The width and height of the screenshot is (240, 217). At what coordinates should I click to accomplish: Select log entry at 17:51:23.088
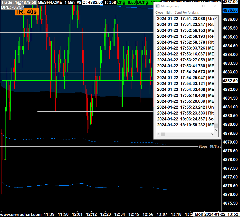point(185,18)
